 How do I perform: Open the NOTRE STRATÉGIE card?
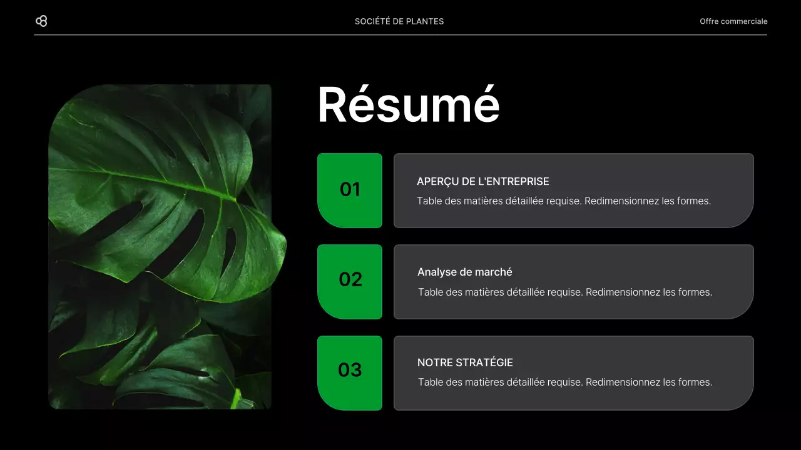click(573, 372)
